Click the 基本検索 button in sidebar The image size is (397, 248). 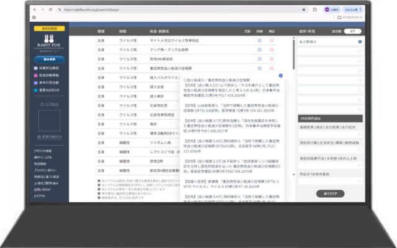(x=50, y=60)
